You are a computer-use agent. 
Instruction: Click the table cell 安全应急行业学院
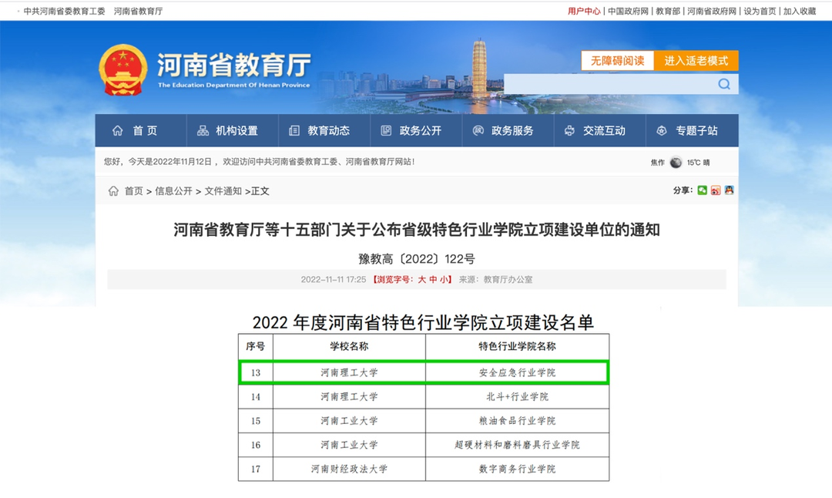coord(518,372)
